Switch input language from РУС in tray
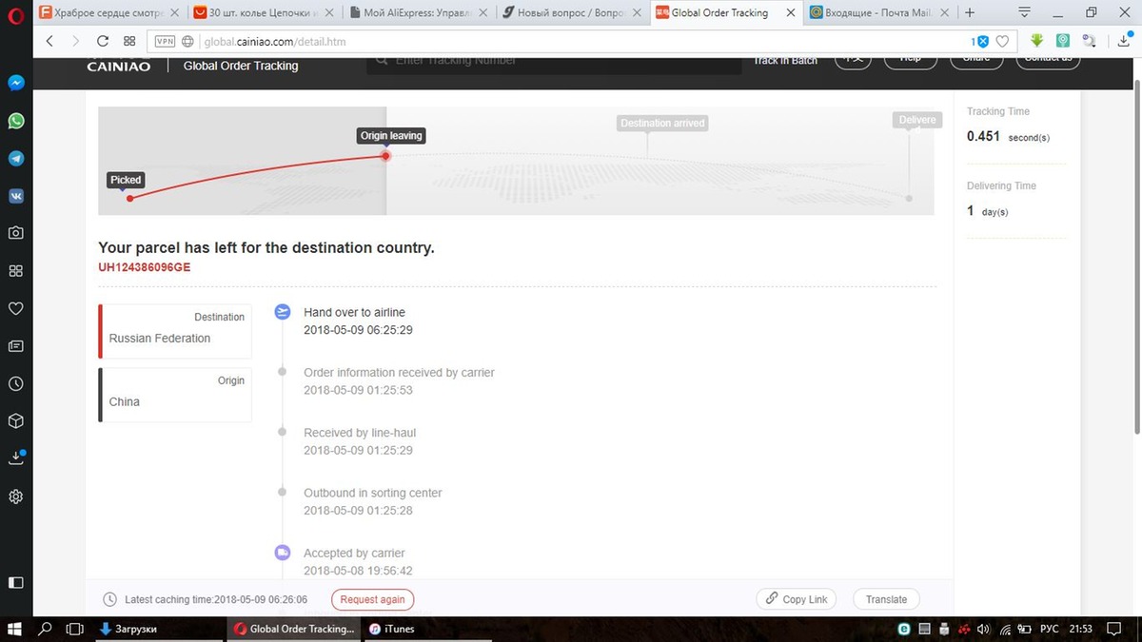The width and height of the screenshot is (1142, 642). (x=1049, y=629)
